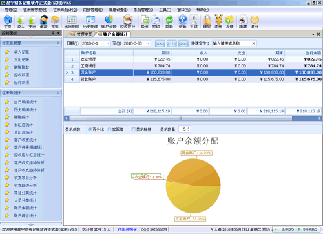Image resolution: width=323 pixels, height=234 pixels.
Task: Click the 注册与购买 link in status bar
Action: pos(127,229)
